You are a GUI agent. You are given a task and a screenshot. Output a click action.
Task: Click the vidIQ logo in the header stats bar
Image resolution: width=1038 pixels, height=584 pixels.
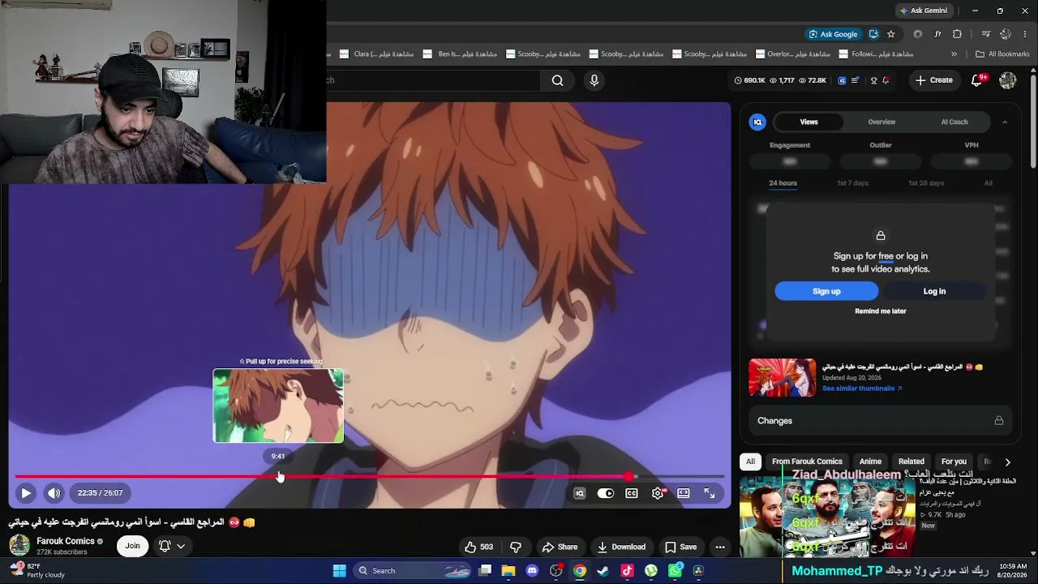842,80
